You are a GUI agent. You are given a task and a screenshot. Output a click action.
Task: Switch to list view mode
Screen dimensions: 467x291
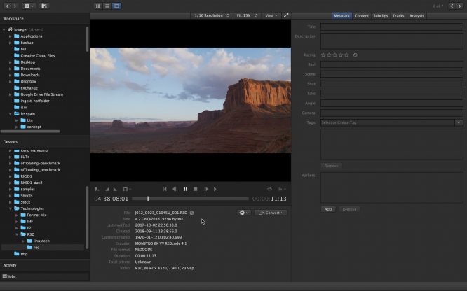pos(107,6)
